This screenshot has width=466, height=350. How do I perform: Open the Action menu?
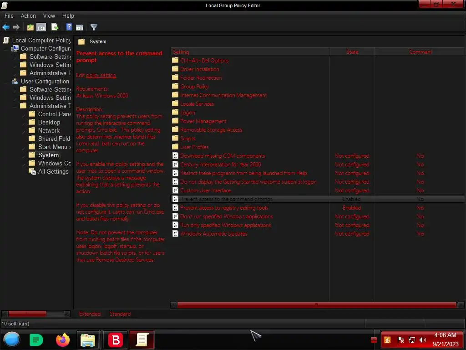(x=28, y=16)
